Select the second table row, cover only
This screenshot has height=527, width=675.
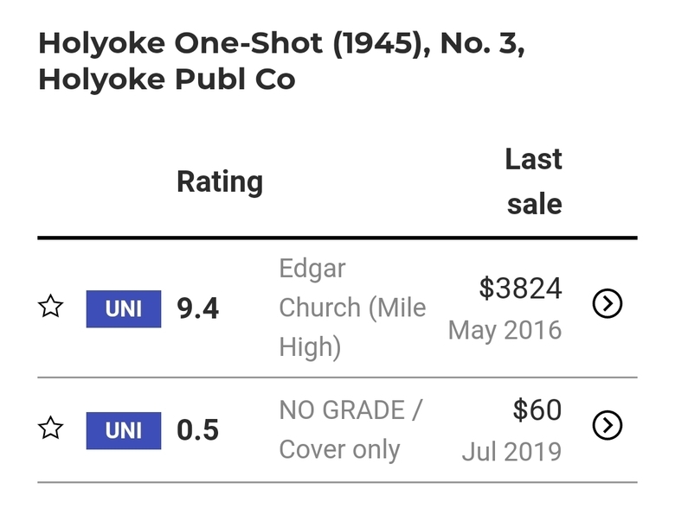(x=337, y=430)
